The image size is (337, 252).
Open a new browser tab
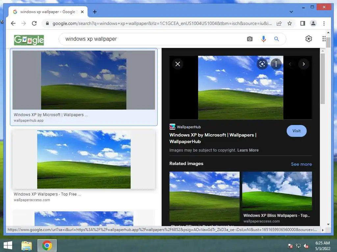[95, 12]
